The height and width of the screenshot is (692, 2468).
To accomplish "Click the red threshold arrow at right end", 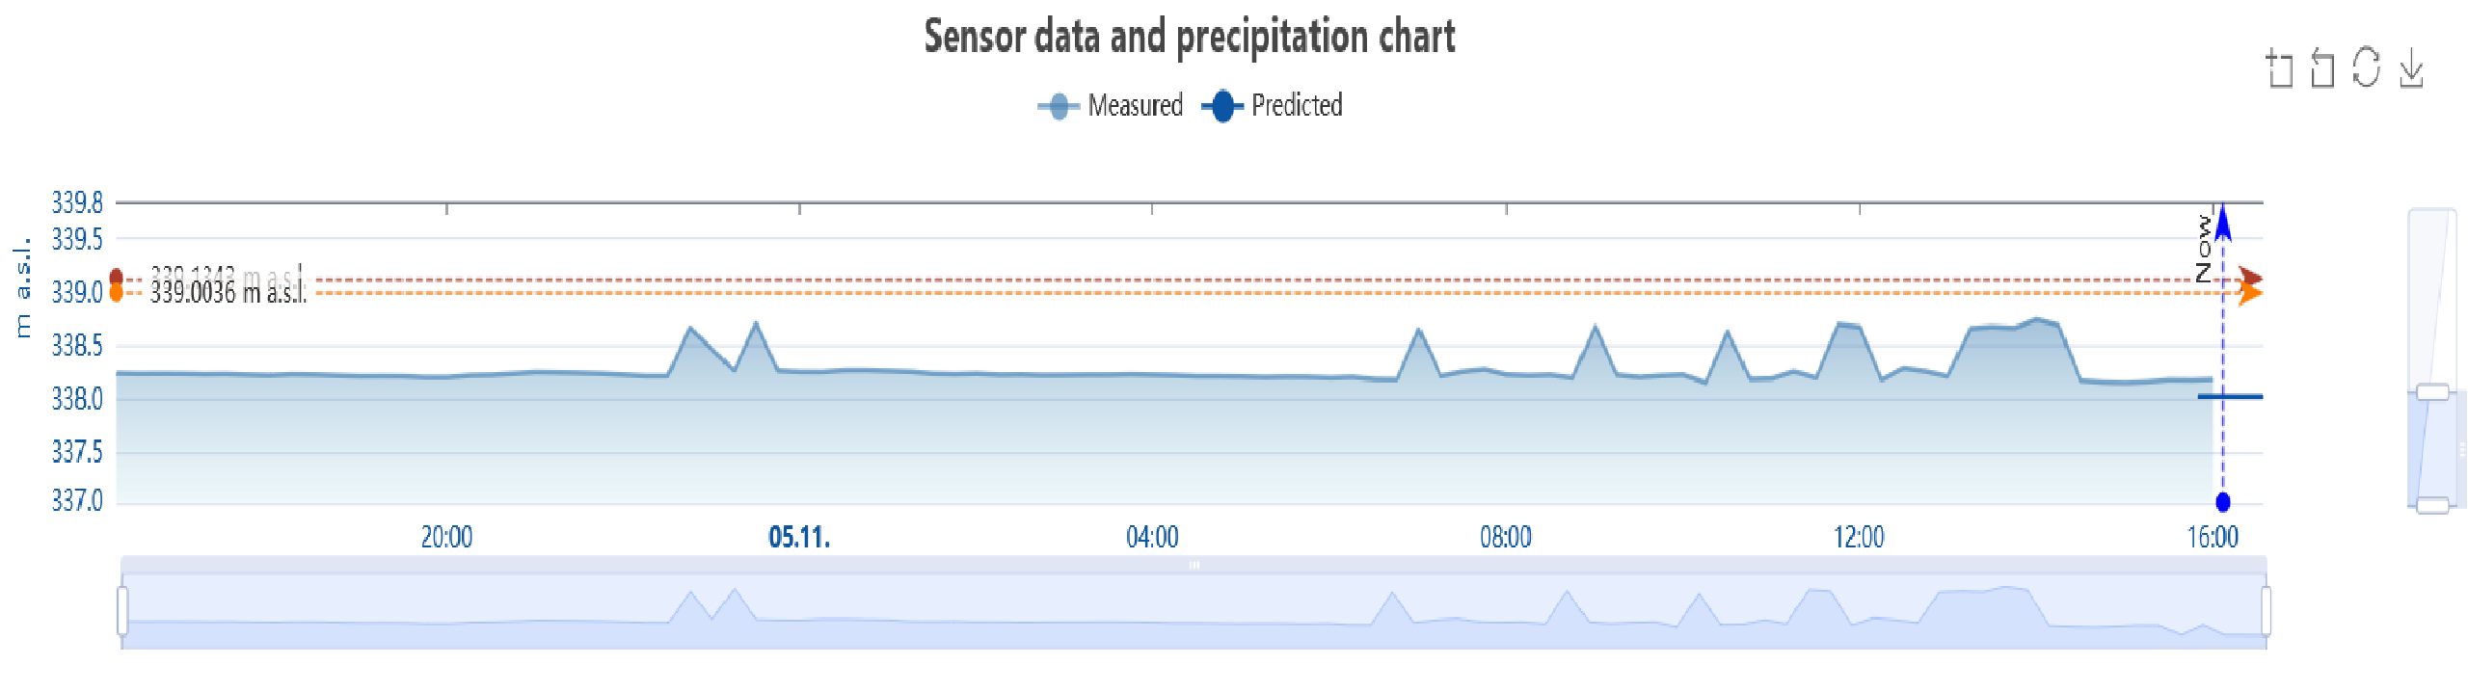I will 2250,279.
